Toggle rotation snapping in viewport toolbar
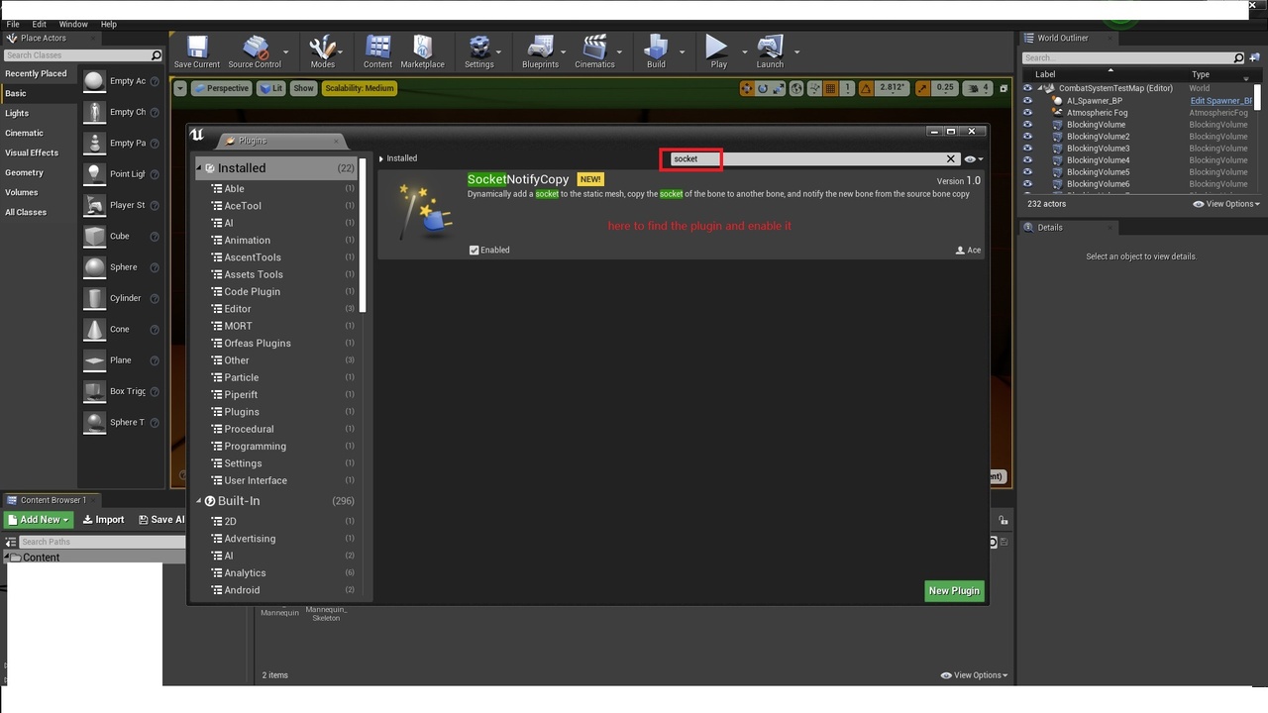1268x713 pixels. (x=866, y=88)
